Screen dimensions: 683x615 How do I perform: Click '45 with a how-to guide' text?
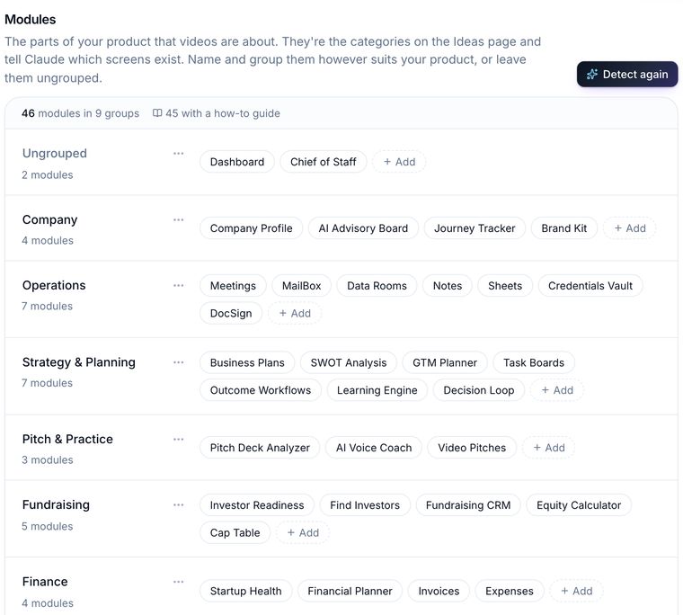pos(223,113)
